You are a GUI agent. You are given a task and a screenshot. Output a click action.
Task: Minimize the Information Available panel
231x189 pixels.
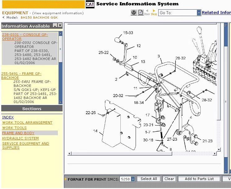[55, 25]
